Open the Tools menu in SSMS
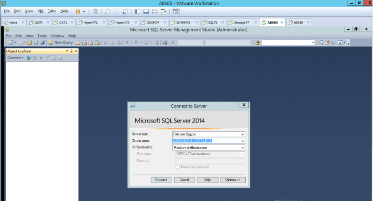 (42, 36)
